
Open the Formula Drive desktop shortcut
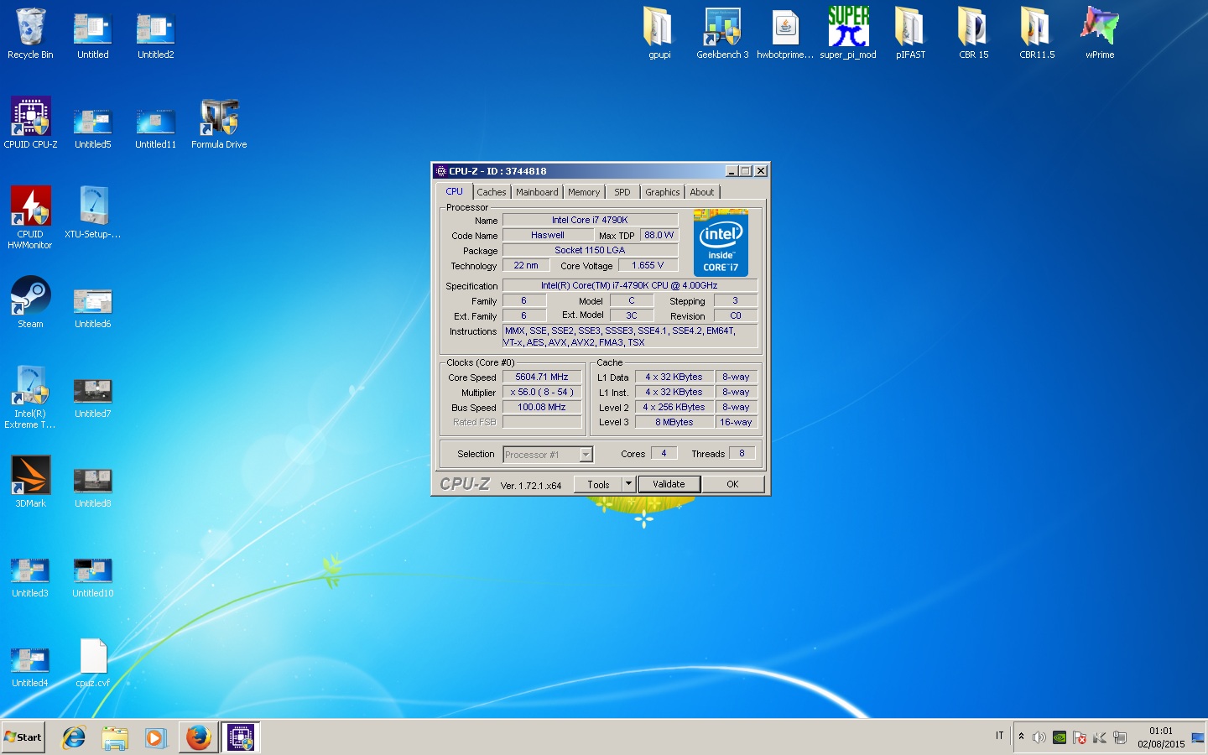219,123
